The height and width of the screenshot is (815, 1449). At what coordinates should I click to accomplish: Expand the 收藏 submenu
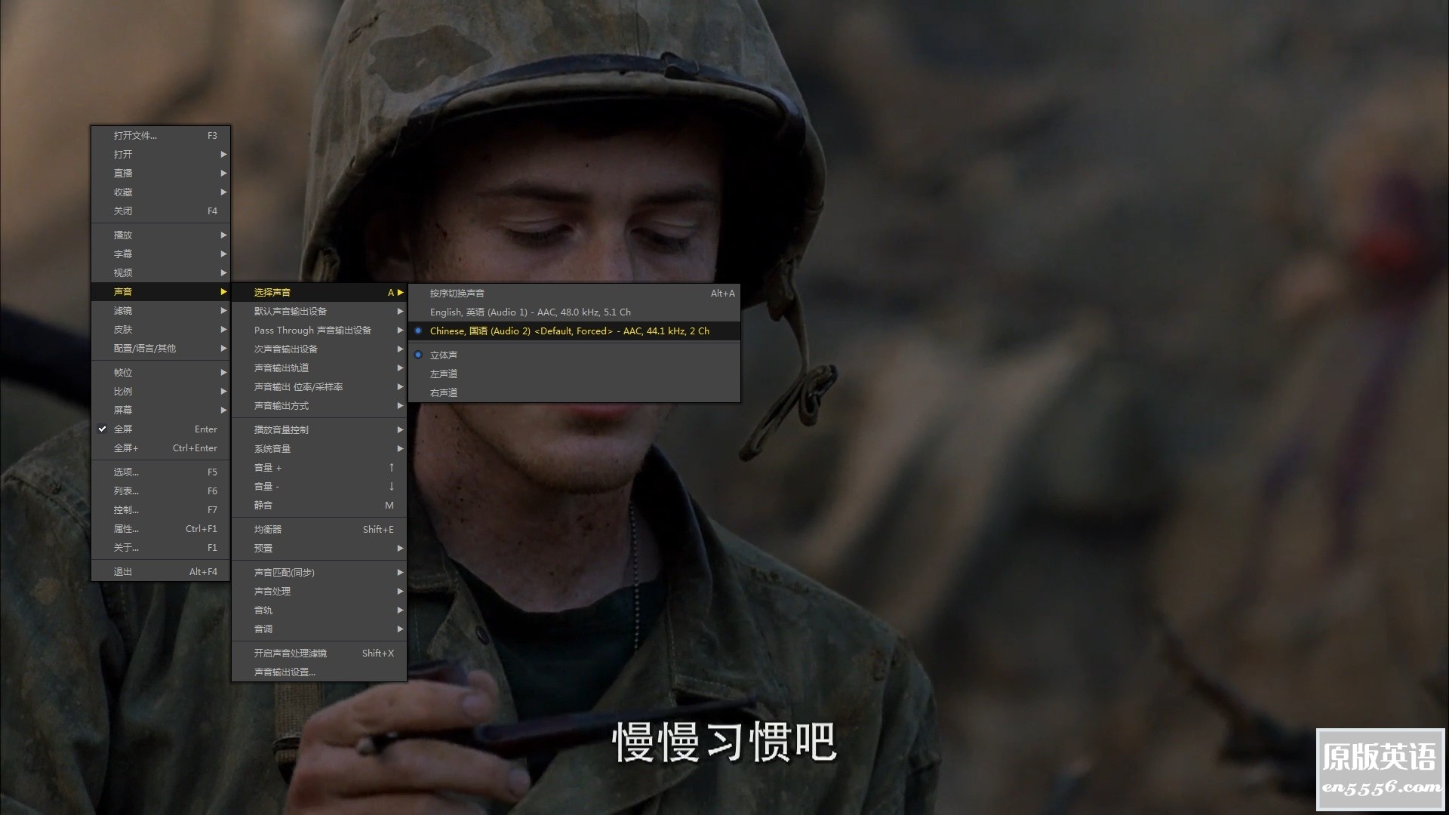pyautogui.click(x=161, y=192)
